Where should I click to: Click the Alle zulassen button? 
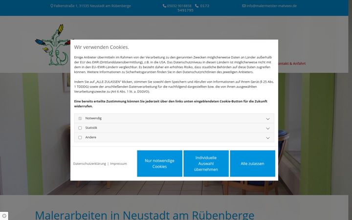click(x=253, y=163)
